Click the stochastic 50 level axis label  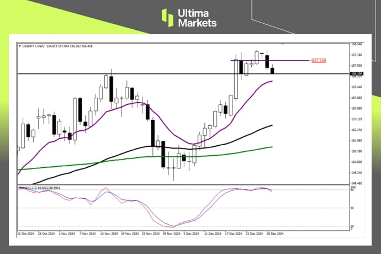pos(352,208)
